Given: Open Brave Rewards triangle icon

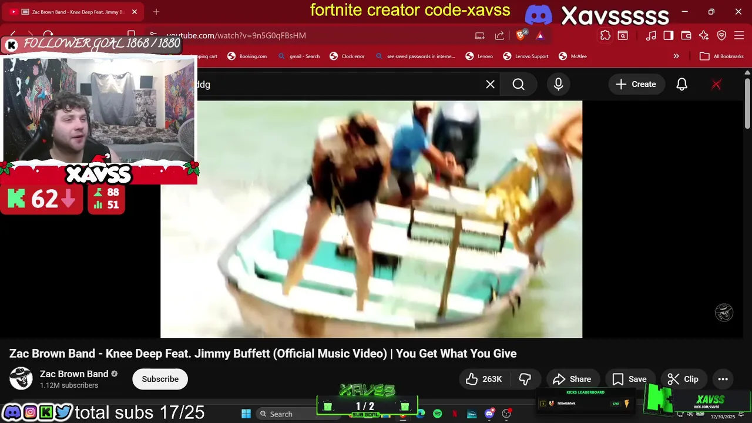Looking at the screenshot, I should (x=540, y=35).
